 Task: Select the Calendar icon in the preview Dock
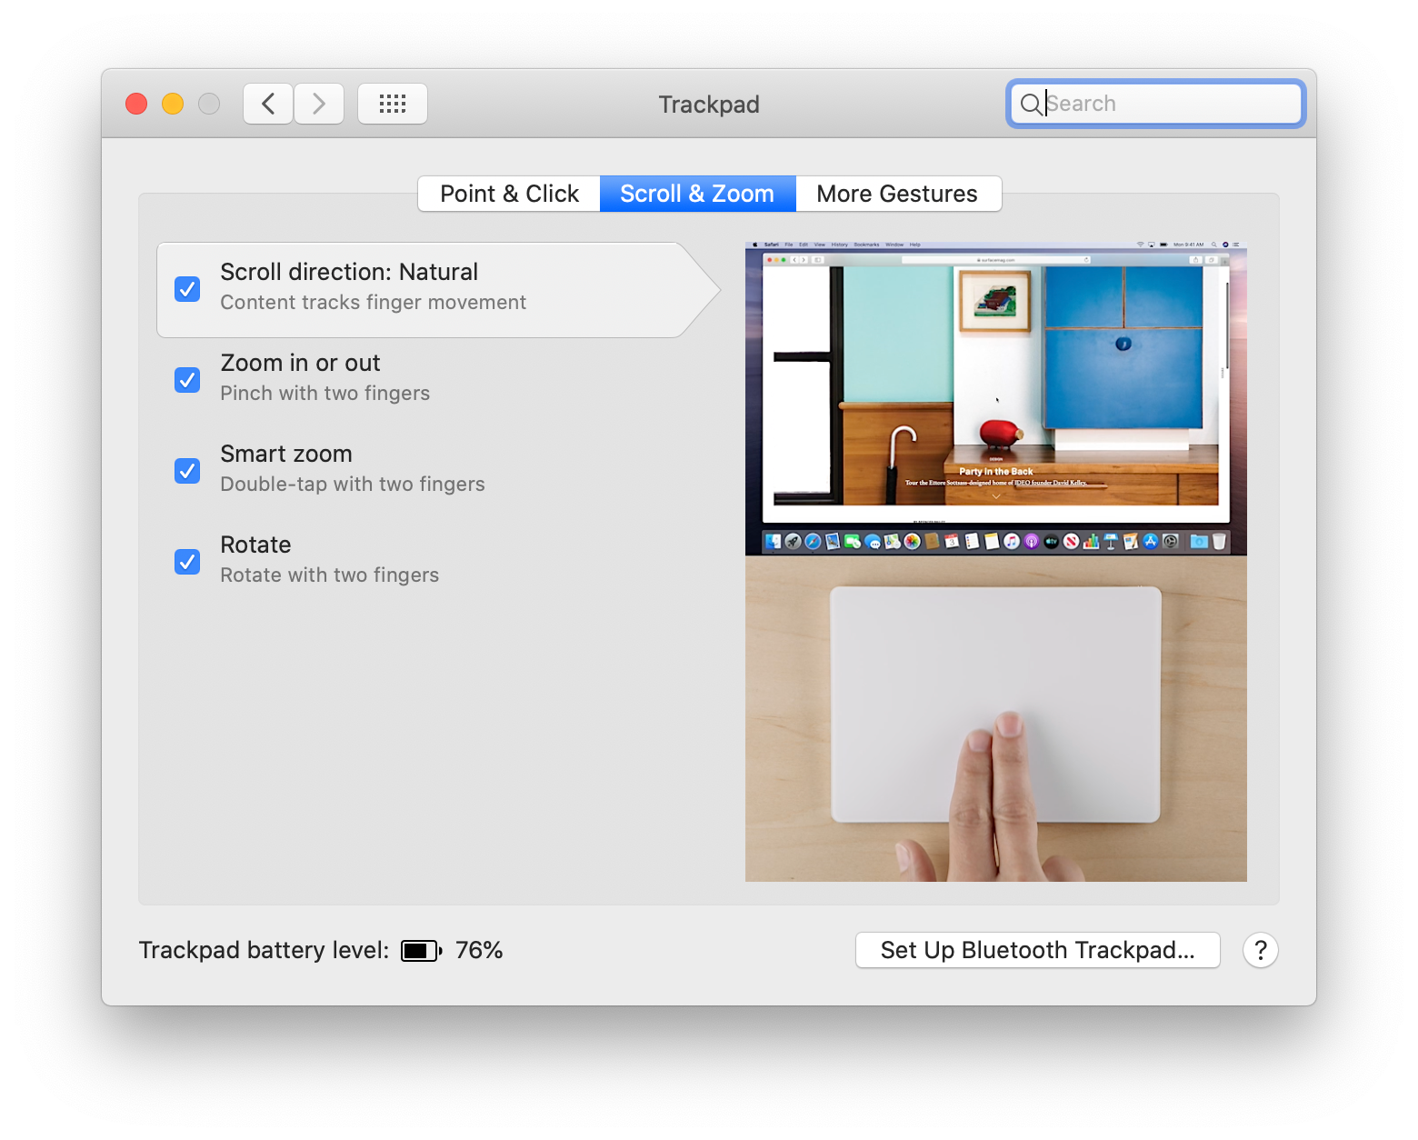click(x=952, y=542)
